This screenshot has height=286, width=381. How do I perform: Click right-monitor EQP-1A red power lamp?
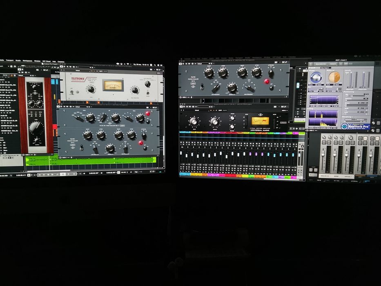tap(267, 81)
